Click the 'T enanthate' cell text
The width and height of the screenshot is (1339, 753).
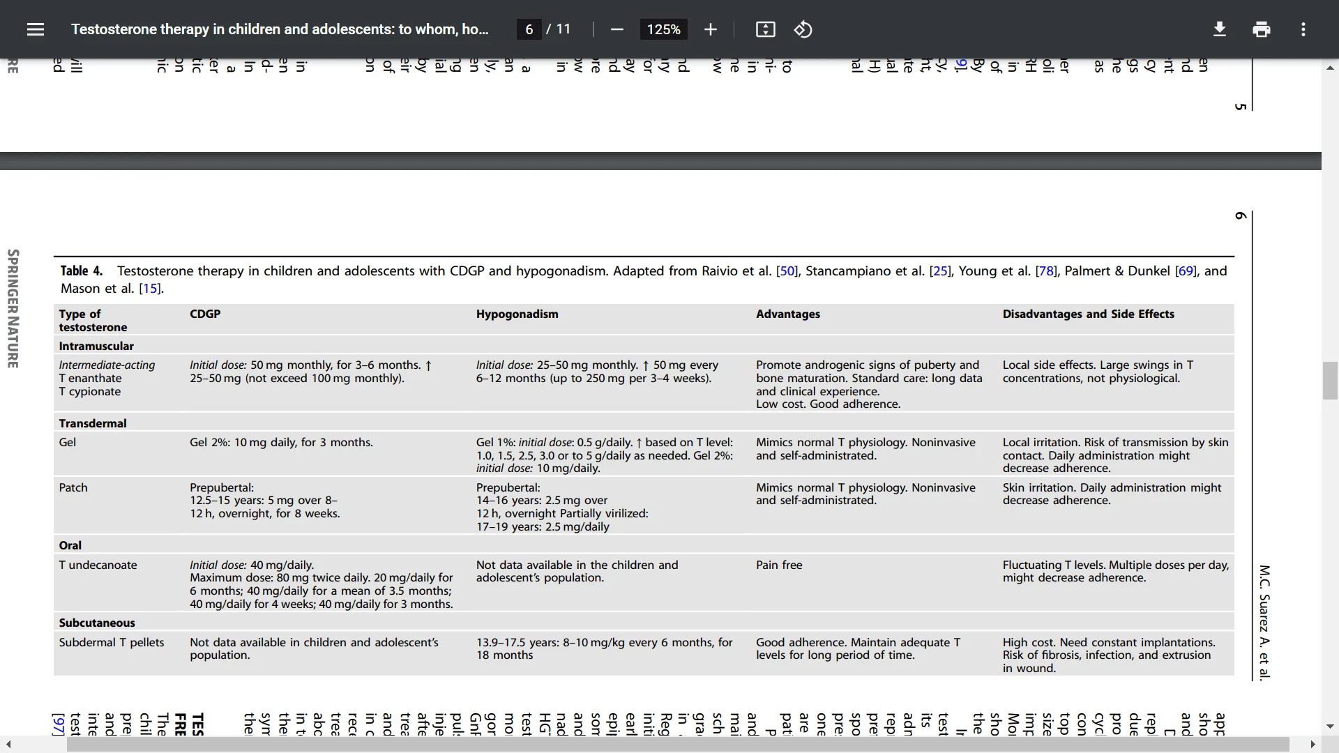(x=90, y=379)
